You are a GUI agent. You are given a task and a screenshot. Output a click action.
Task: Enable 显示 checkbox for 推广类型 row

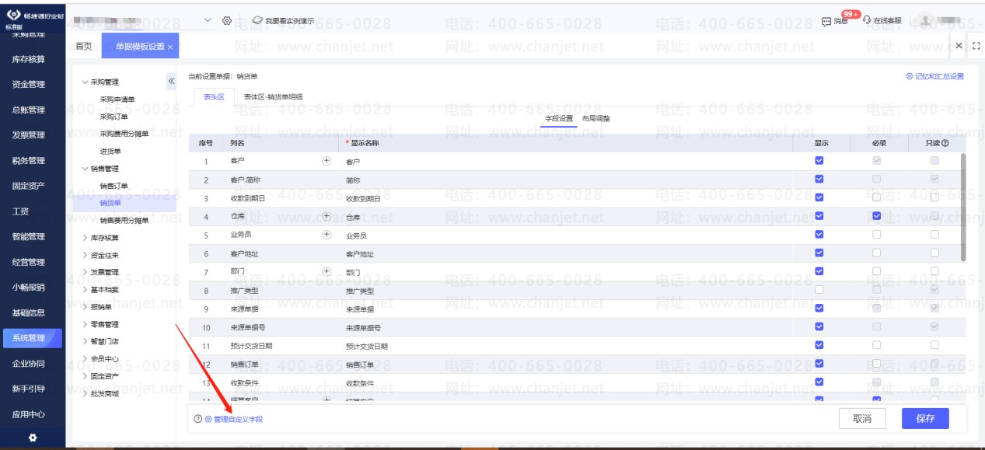pos(819,290)
